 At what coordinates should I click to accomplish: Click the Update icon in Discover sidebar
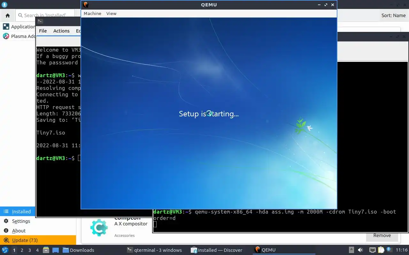click(x=6, y=240)
